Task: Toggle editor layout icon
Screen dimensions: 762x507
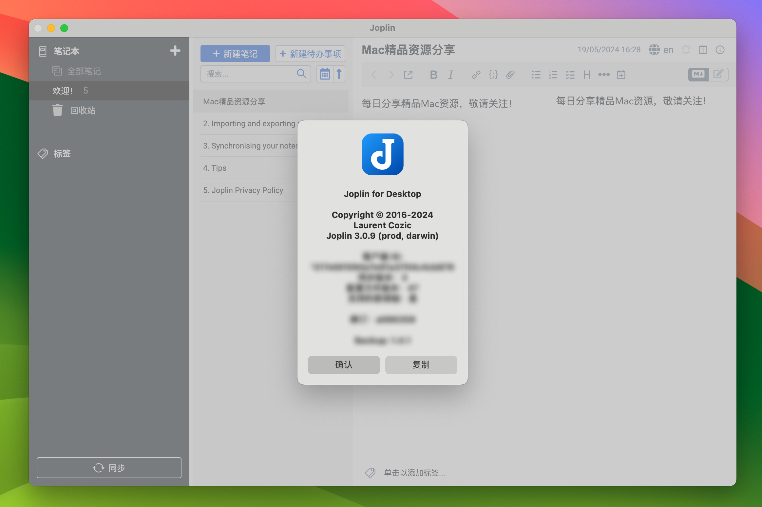Action: (703, 50)
